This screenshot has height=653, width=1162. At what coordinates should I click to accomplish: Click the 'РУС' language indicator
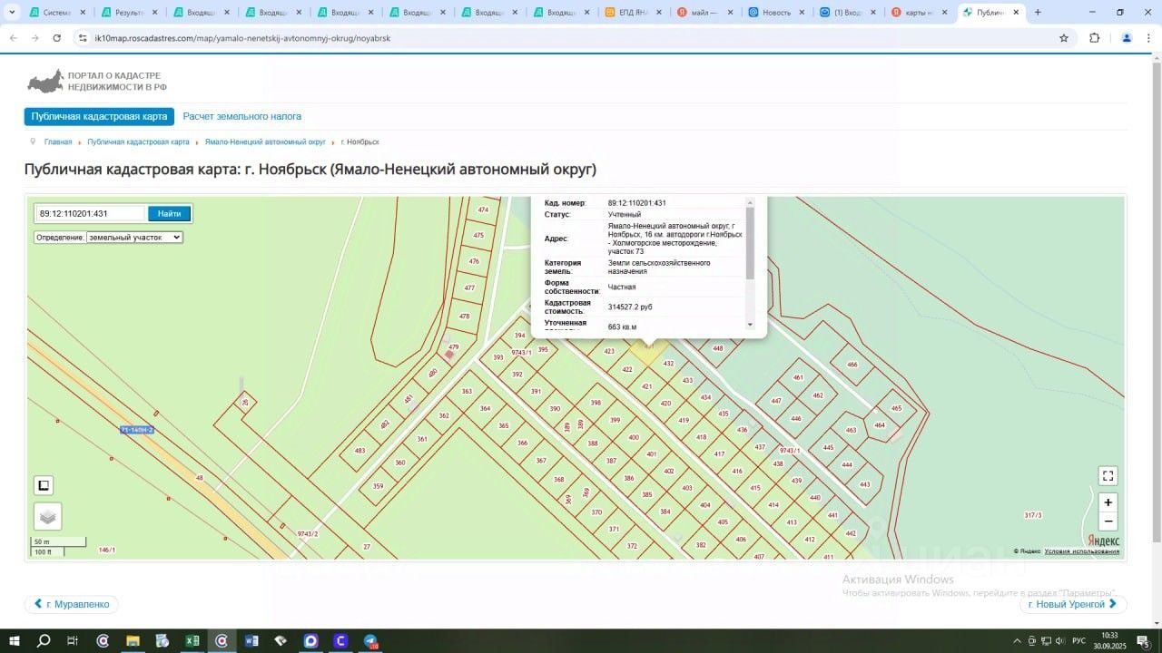pyautogui.click(x=1078, y=641)
